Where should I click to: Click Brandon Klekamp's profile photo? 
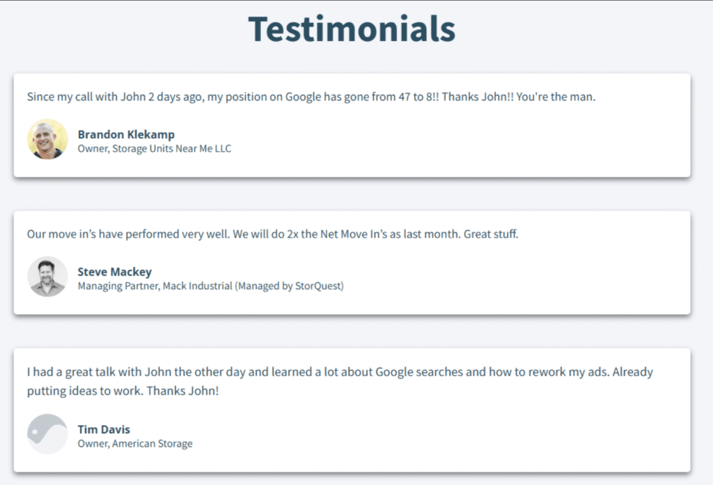[x=47, y=139]
